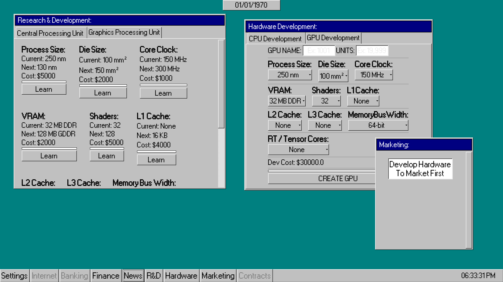Screen dimensions: 503x282
Task: Click the News taskbar button
Action: 133,276
